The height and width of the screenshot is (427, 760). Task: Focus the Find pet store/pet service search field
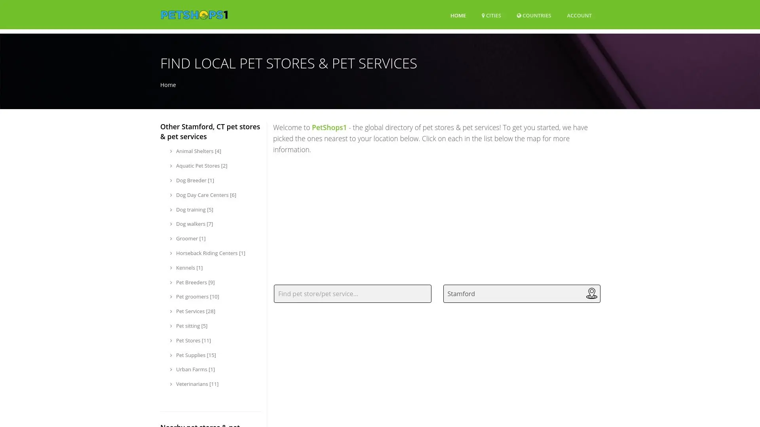click(352, 294)
